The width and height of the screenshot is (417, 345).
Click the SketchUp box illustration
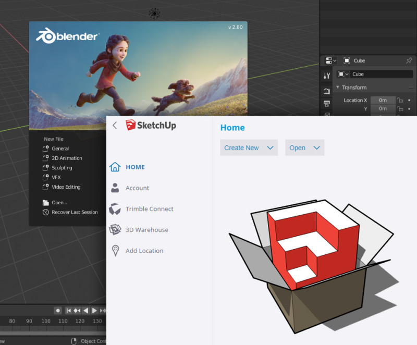(x=314, y=266)
